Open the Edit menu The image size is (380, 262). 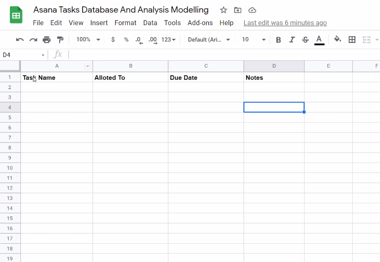[56, 23]
